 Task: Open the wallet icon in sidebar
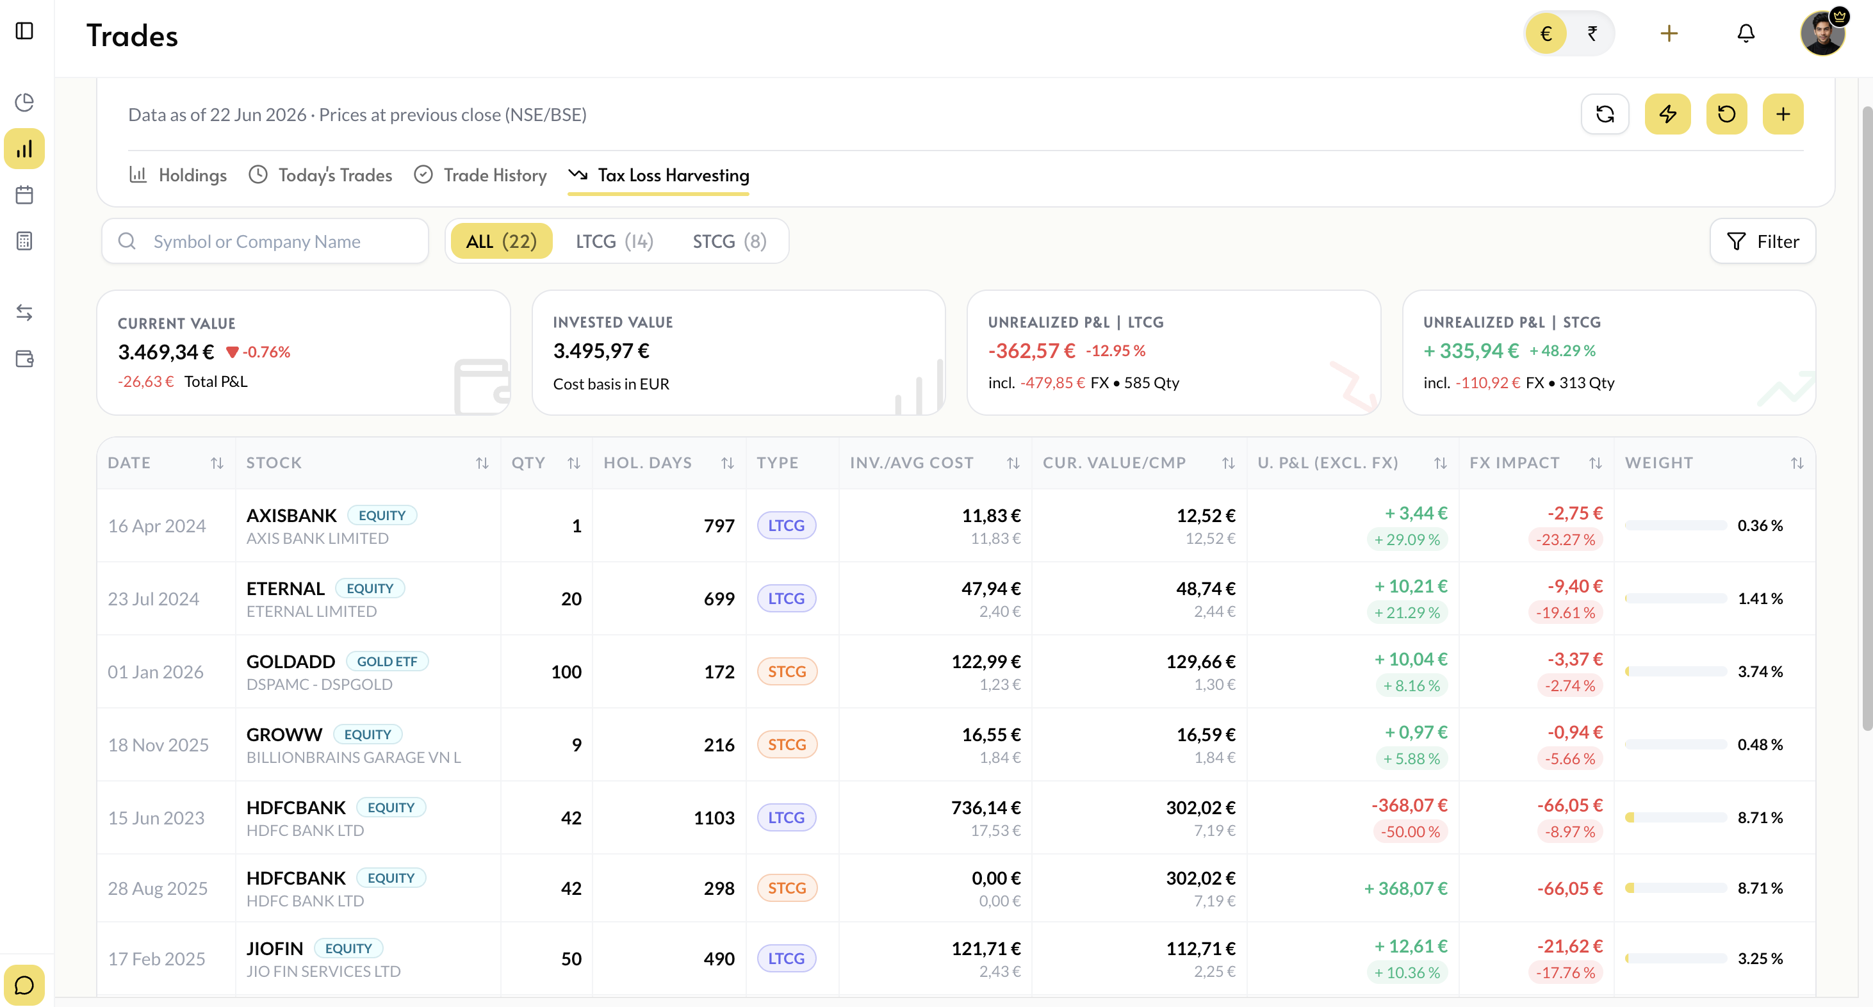[x=25, y=359]
